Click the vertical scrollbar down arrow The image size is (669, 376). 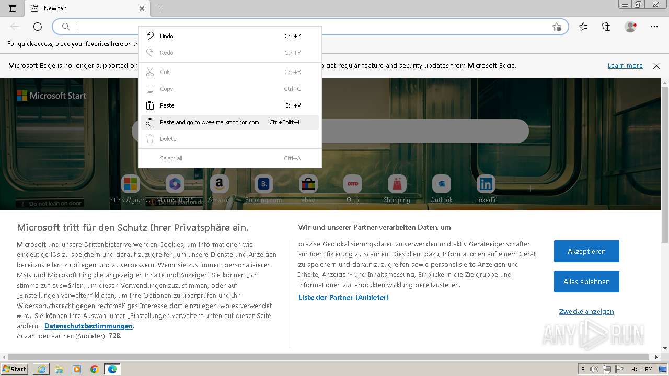[x=665, y=348]
